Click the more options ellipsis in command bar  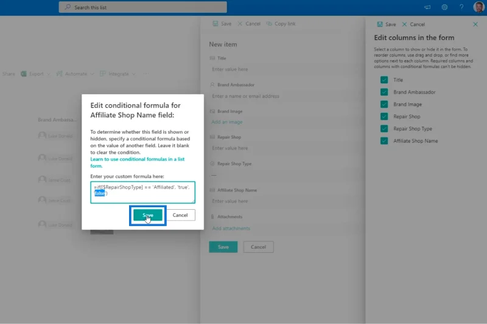(x=145, y=74)
